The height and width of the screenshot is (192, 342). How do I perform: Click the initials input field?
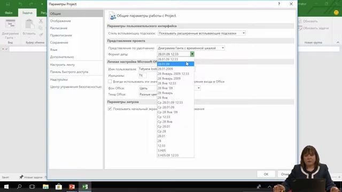coord(143,76)
